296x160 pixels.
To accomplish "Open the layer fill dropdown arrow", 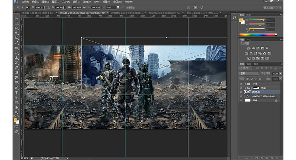I will (281, 79).
